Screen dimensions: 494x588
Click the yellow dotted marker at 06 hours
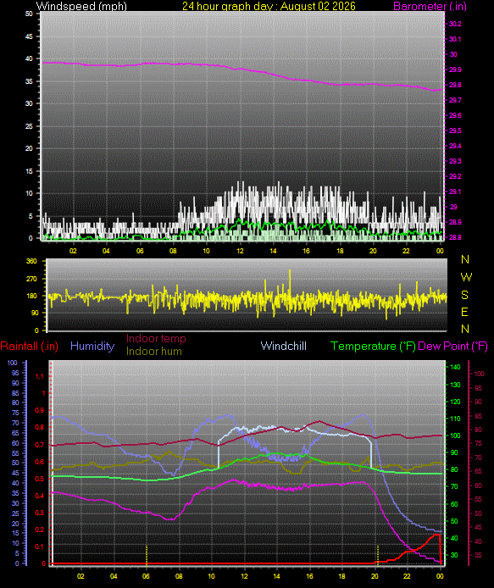pyautogui.click(x=147, y=555)
